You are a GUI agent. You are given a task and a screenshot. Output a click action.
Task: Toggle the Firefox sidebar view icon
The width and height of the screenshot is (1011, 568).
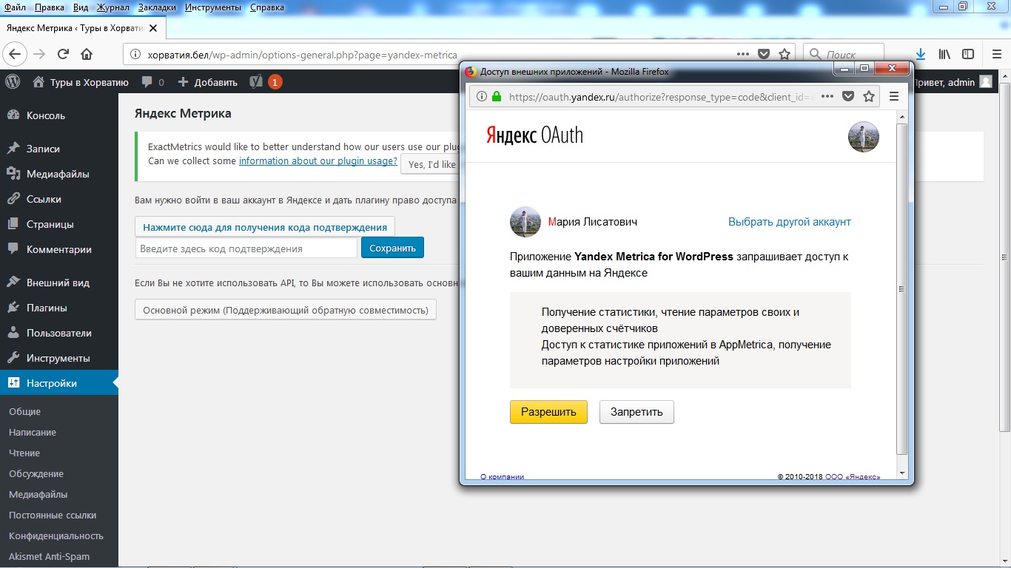(x=968, y=54)
